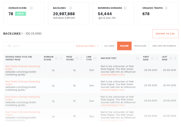181x127 pixels.
Task: Select the Follow filter tab
Action: coord(124,46)
